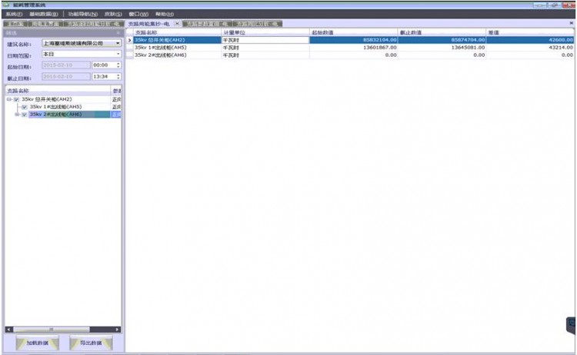Click the 加载数据 load data button
Viewport: 577px width, 355px height.
pos(38,343)
